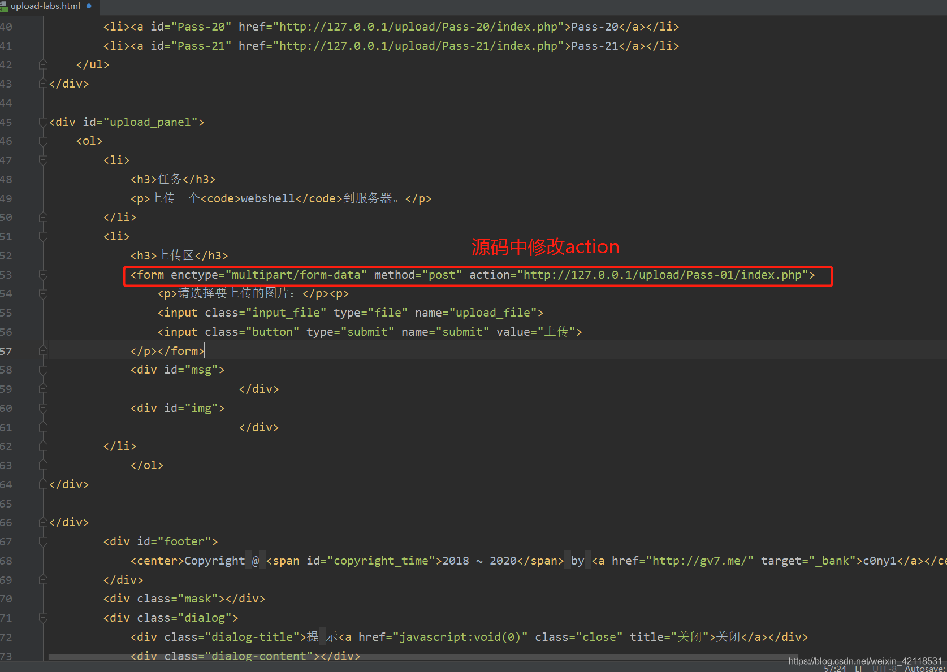Click the action URL Pass-01/index.php string

coord(663,275)
